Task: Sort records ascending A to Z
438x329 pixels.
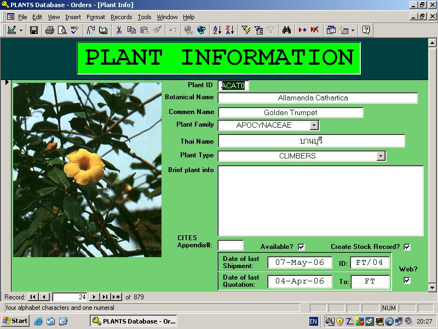Action: tap(217, 30)
